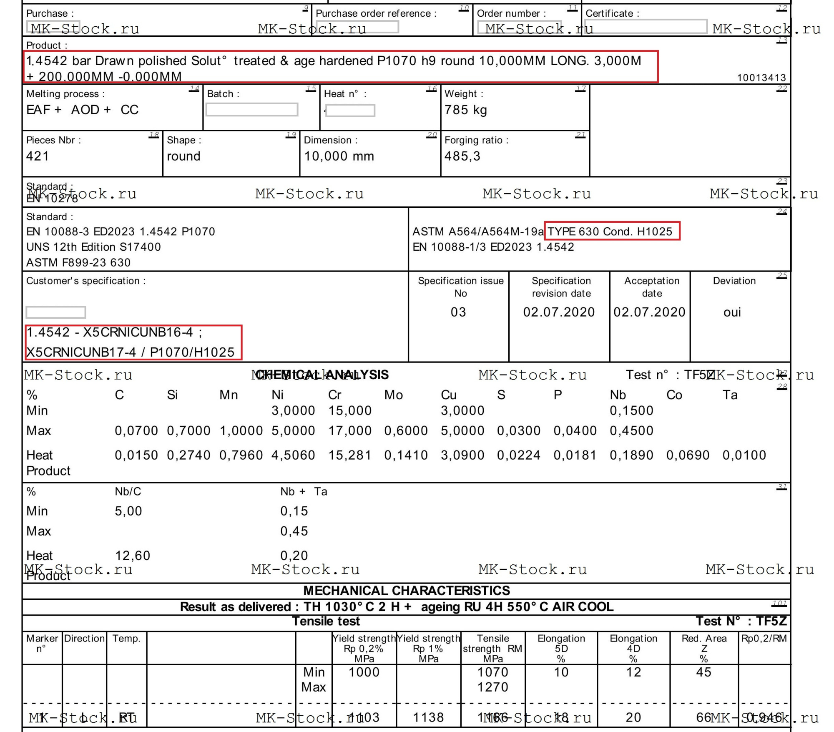Click the Max Nb limit 0,4500
The image size is (834, 732).
tap(631, 430)
